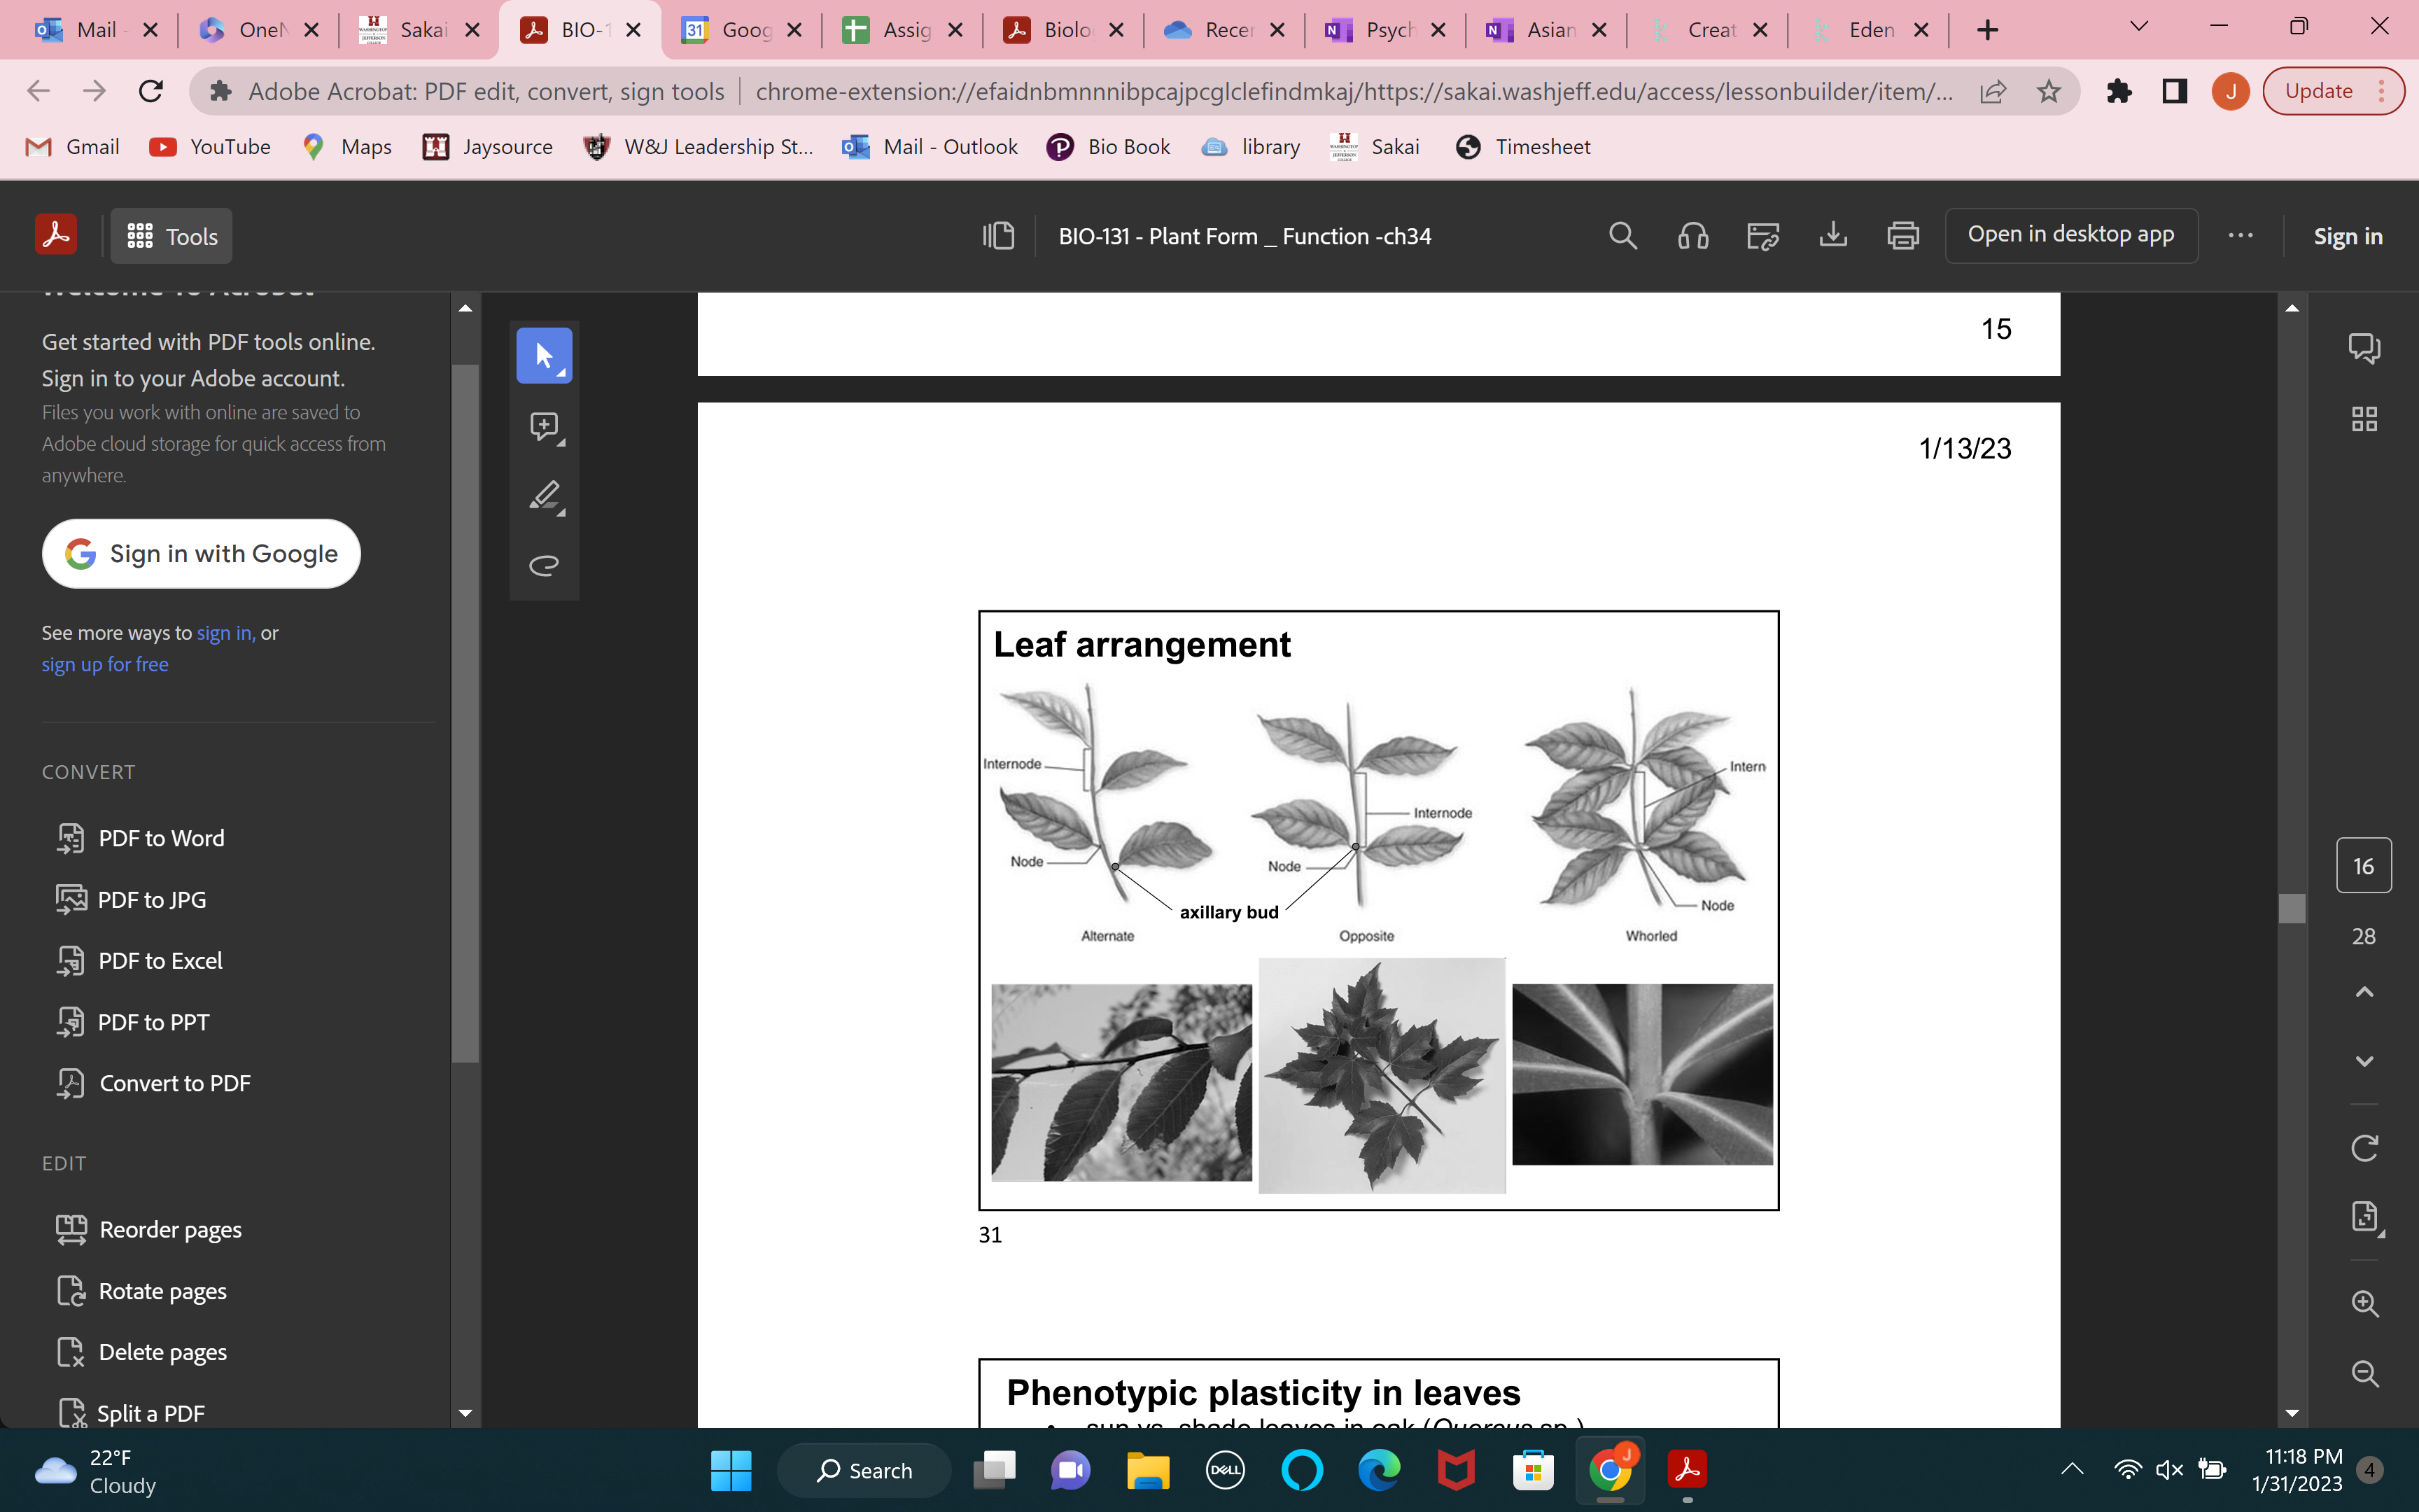The height and width of the screenshot is (1512, 2419).
Task: Sign in with Google
Action: [201, 553]
